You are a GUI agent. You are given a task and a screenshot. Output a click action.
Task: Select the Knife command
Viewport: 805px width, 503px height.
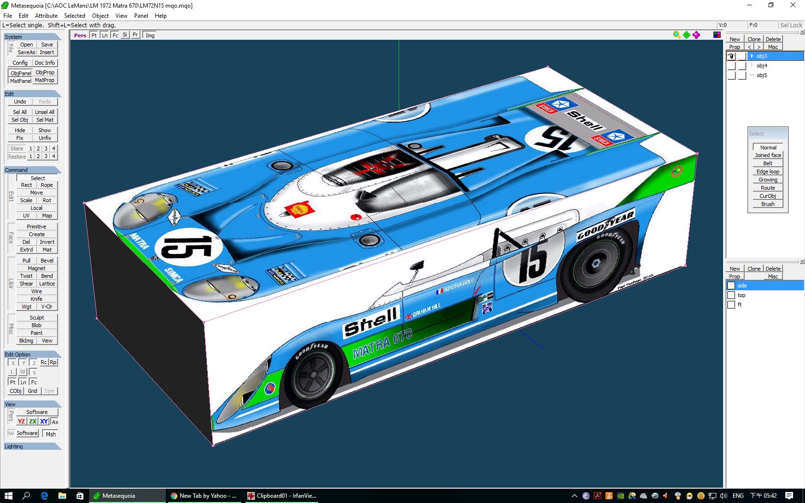click(37, 299)
